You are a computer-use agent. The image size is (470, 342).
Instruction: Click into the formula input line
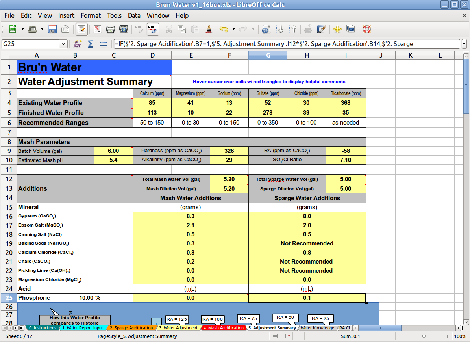point(287,44)
